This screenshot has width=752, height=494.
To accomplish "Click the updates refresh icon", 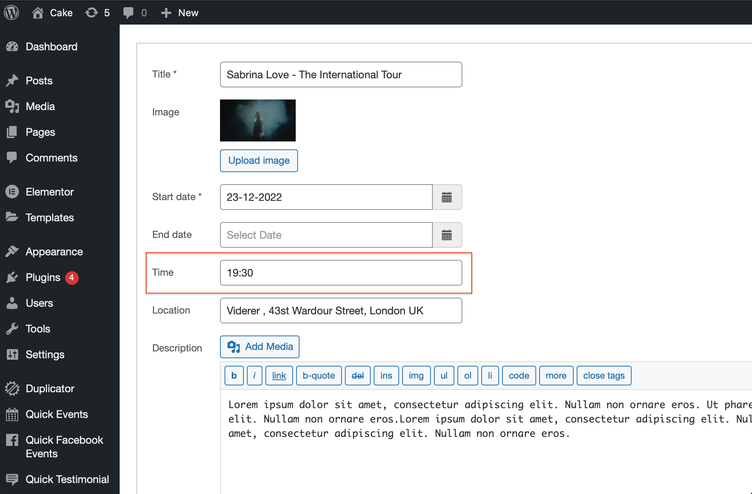I will click(x=92, y=12).
